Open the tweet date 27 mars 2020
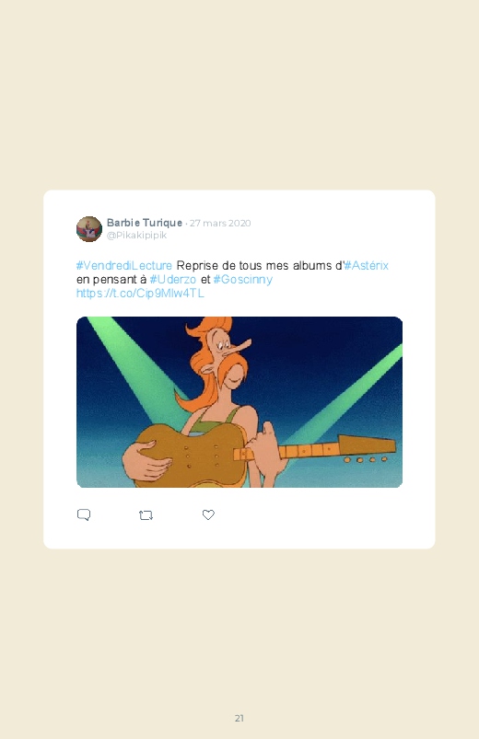This screenshot has height=739, width=479. [x=220, y=223]
